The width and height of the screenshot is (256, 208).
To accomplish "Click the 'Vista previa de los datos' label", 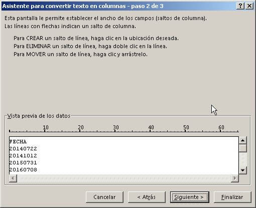I will coord(39,116).
